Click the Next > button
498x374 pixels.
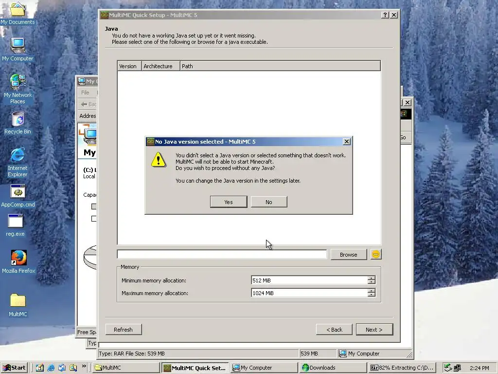(374, 330)
